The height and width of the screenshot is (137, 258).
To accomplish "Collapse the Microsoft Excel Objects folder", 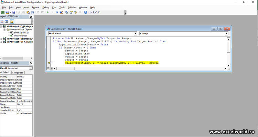I will [4, 30].
